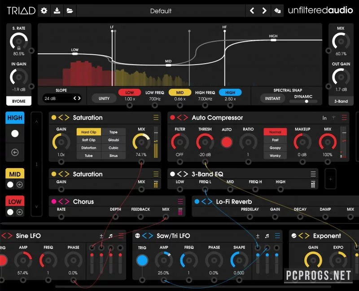Swap Auto Compressor module type arrows

click(183, 117)
